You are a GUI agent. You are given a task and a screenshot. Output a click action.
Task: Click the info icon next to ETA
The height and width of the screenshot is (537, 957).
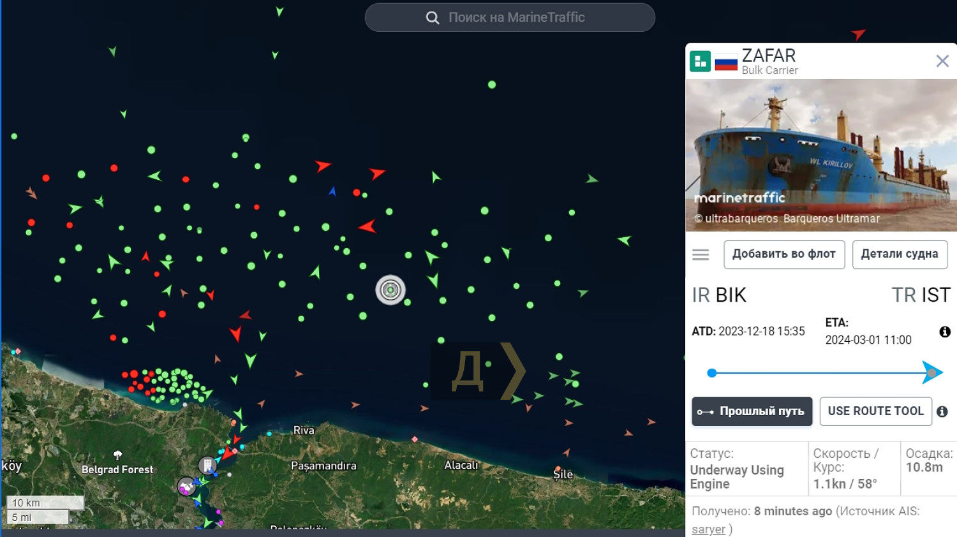(x=945, y=332)
